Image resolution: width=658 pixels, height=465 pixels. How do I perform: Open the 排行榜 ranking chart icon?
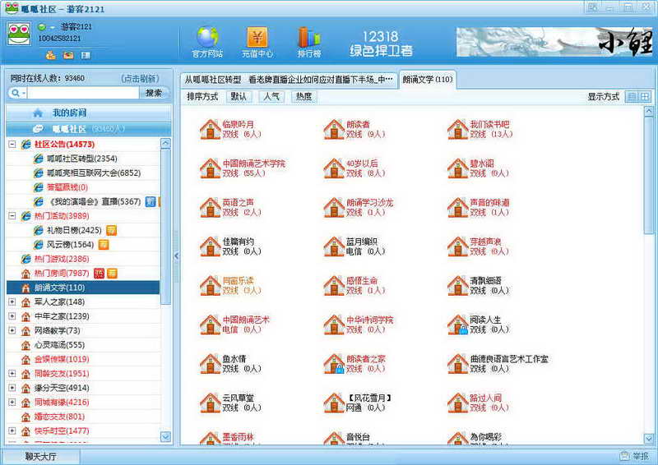(308, 37)
